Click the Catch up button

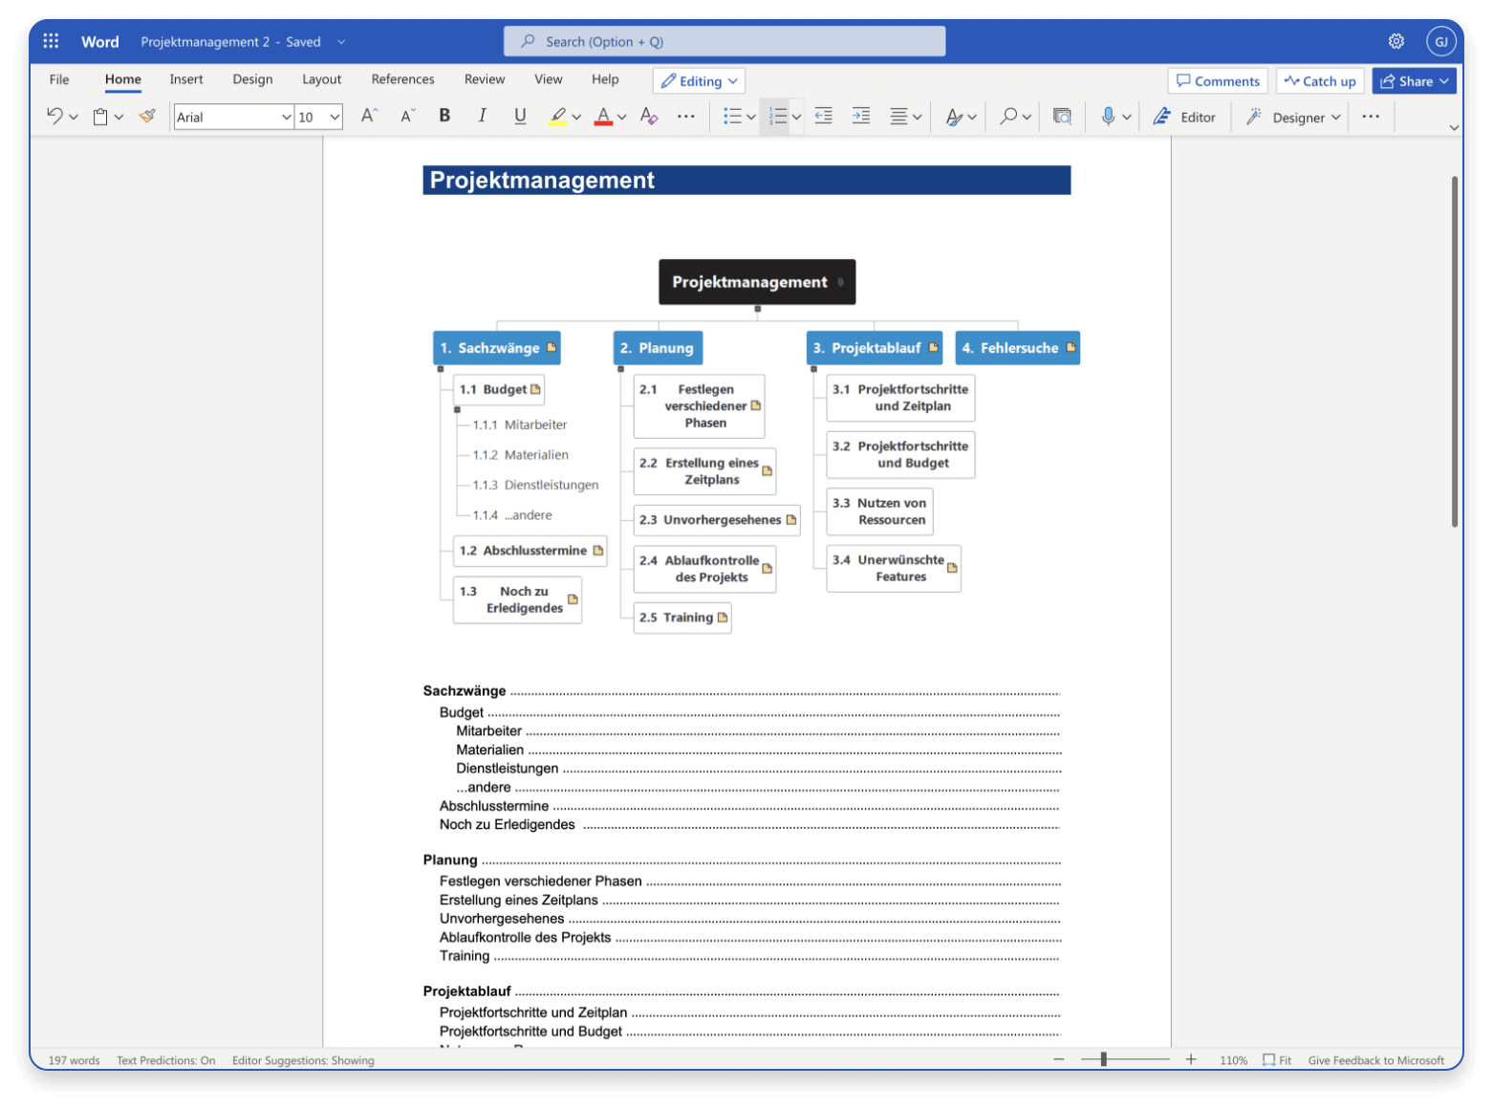(1320, 81)
